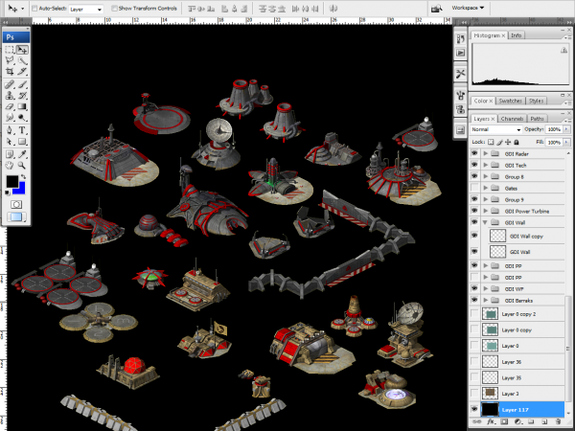
Task: Select the Quick Selection tool
Action: coord(22,60)
